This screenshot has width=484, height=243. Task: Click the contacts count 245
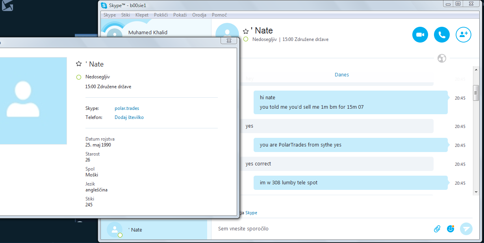[x=89, y=205]
